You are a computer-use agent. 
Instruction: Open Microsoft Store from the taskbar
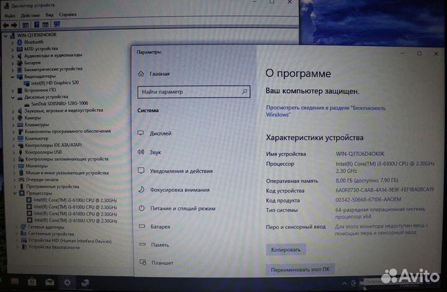click(32, 283)
